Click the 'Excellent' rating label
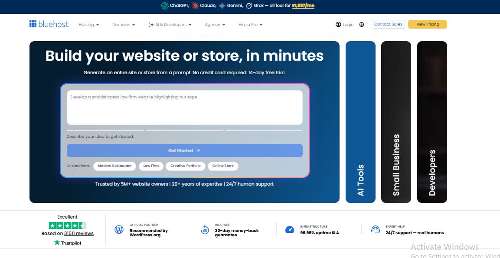500x258 pixels. click(67, 217)
